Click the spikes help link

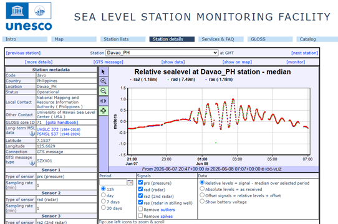tap(167, 217)
